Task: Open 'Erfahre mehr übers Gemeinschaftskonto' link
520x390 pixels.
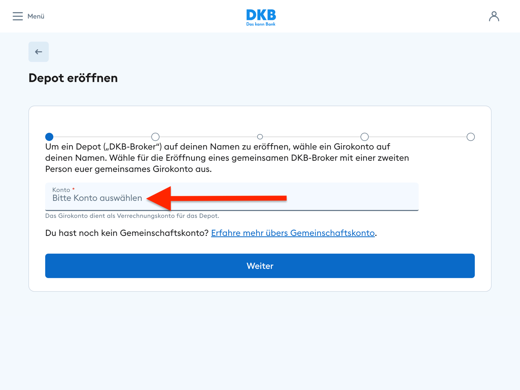Action: coord(293,233)
